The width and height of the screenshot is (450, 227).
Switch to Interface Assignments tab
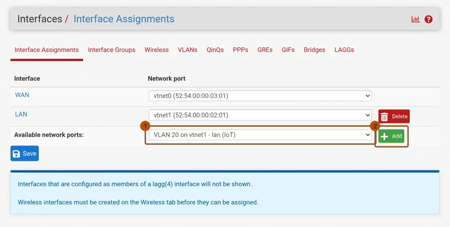(47, 50)
